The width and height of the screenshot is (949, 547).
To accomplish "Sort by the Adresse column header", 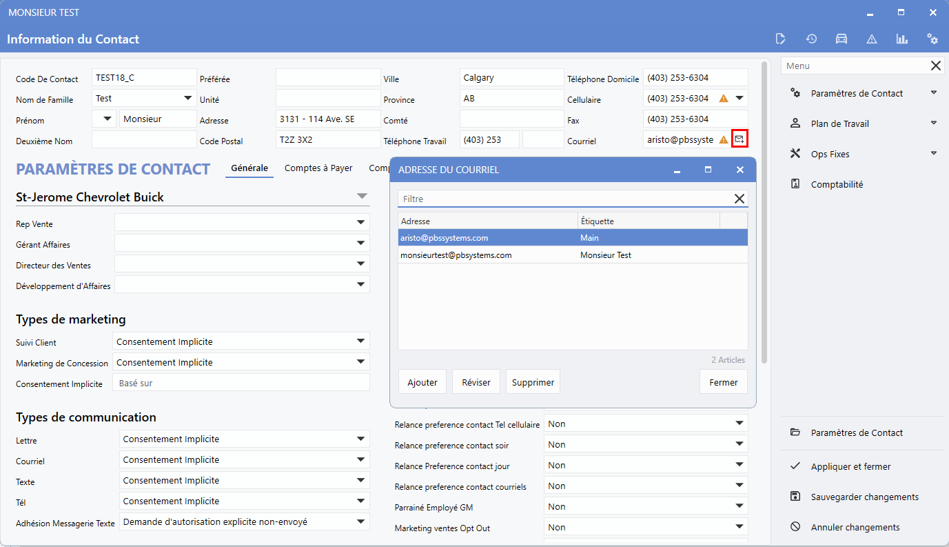I will 488,221.
